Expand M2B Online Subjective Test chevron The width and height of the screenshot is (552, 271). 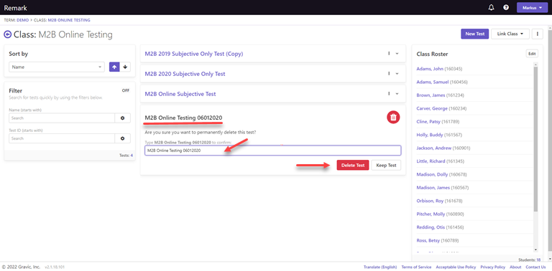pos(397,94)
